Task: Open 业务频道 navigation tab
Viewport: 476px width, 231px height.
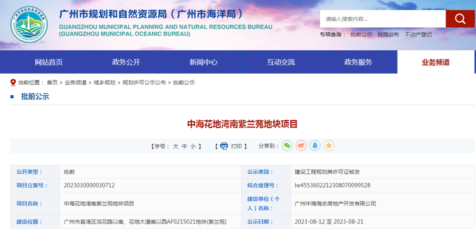Action: click(435, 62)
